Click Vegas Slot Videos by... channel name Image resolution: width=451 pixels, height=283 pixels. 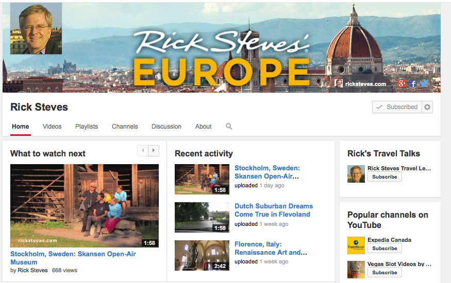pyautogui.click(x=399, y=264)
